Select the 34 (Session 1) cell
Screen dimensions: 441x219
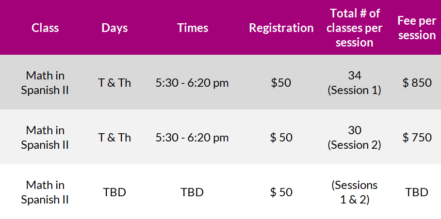354,83
